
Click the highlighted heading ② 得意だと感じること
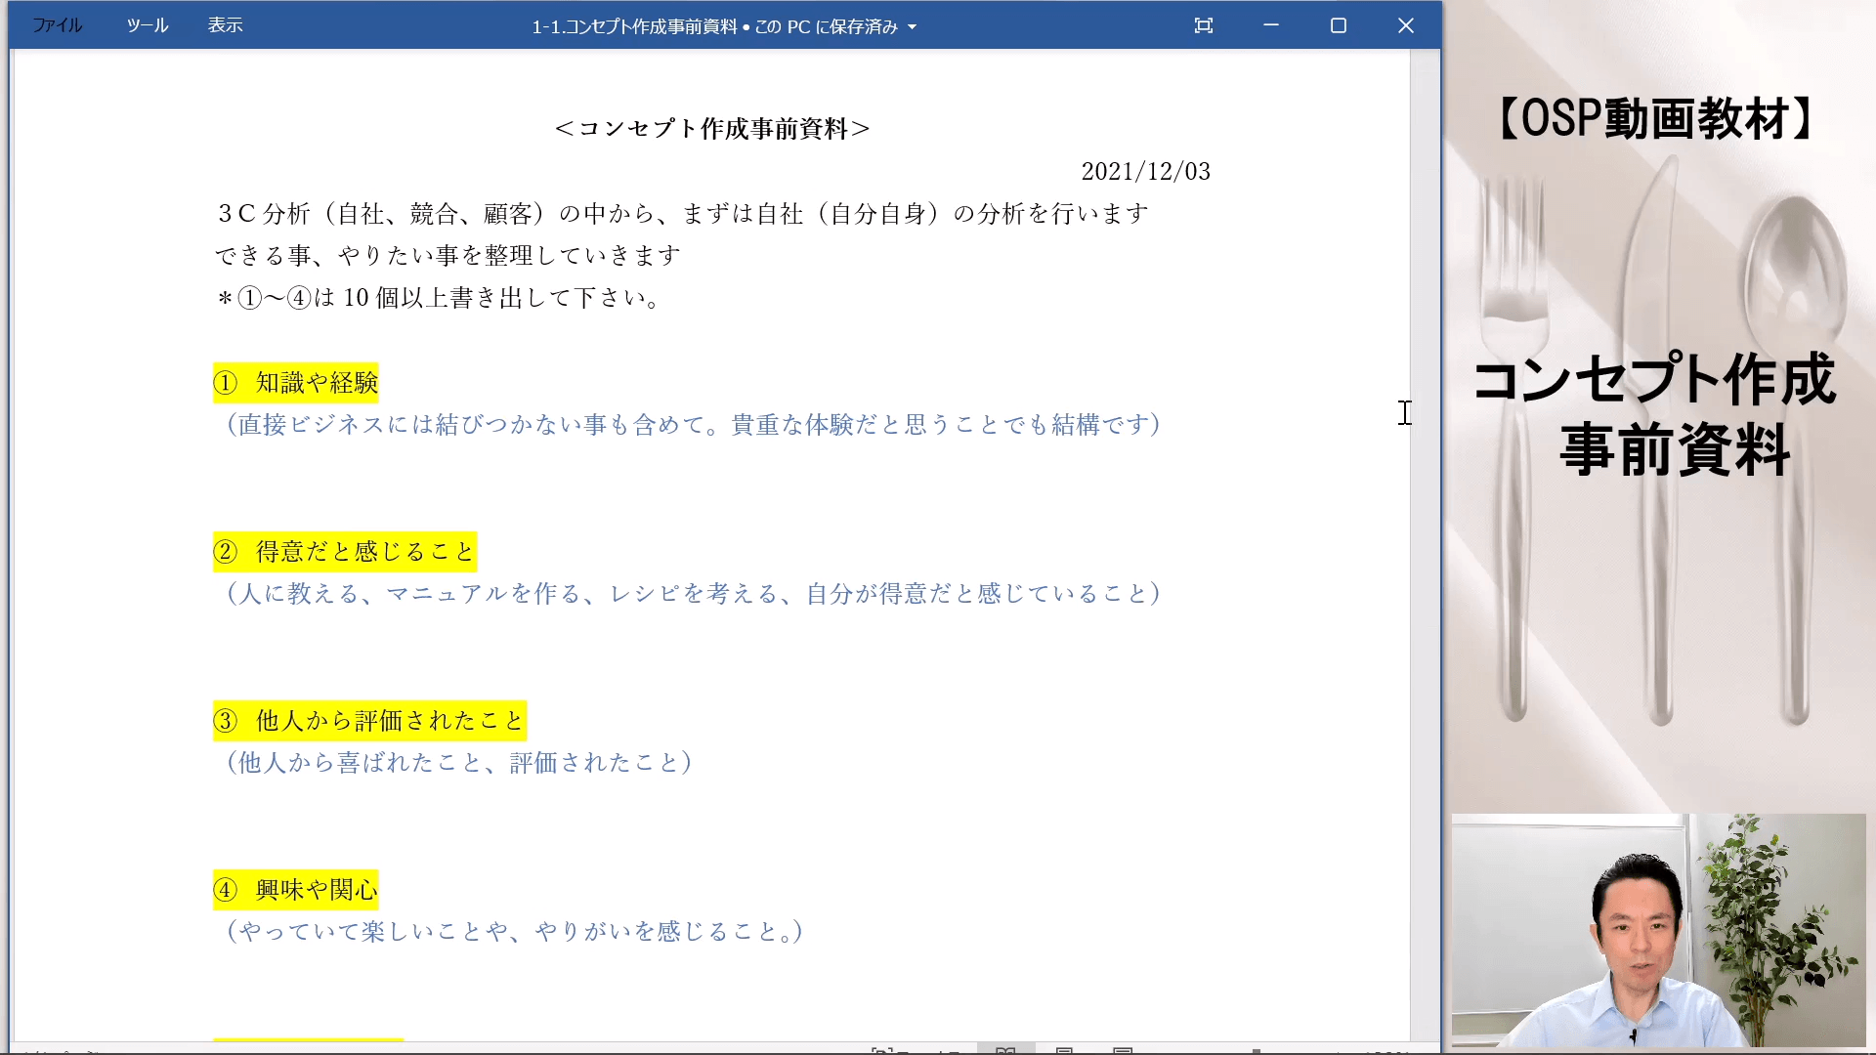pyautogui.click(x=345, y=552)
